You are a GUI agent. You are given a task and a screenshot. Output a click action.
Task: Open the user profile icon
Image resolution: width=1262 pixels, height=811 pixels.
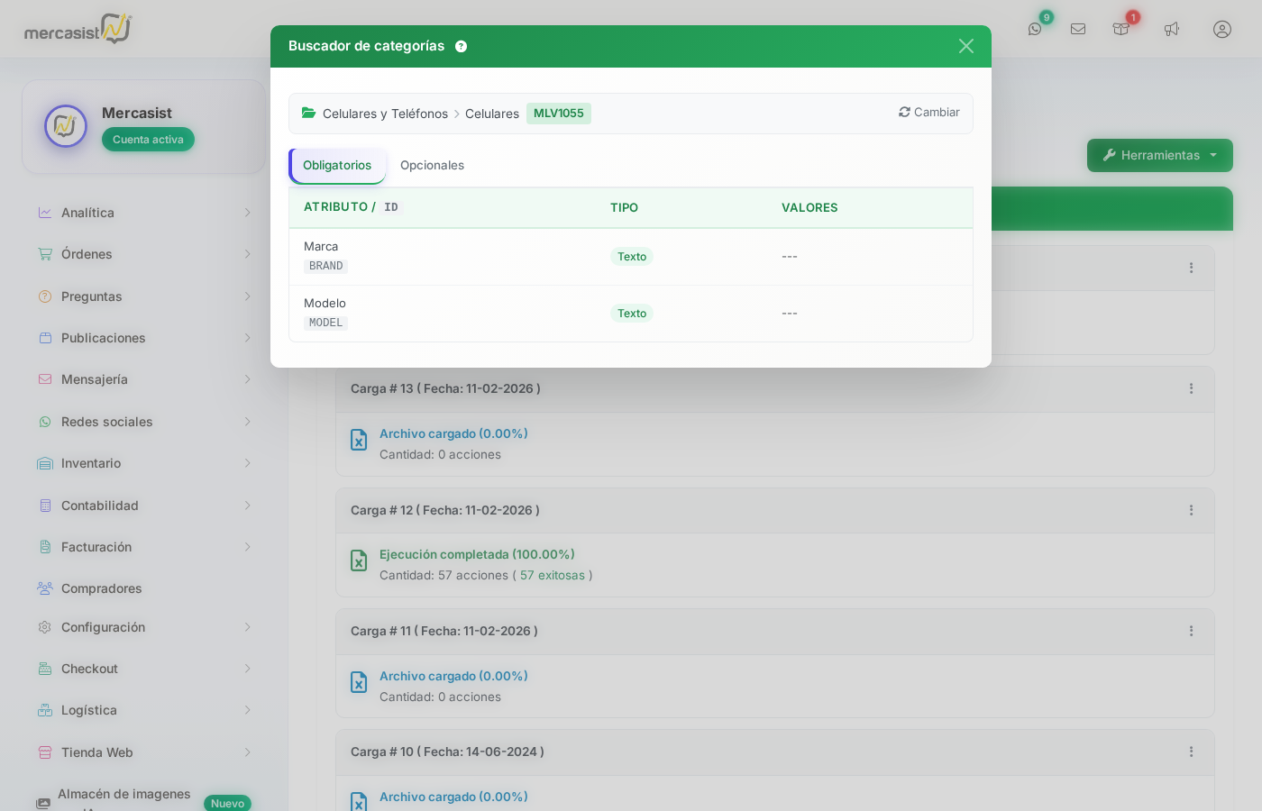pyautogui.click(x=1222, y=29)
